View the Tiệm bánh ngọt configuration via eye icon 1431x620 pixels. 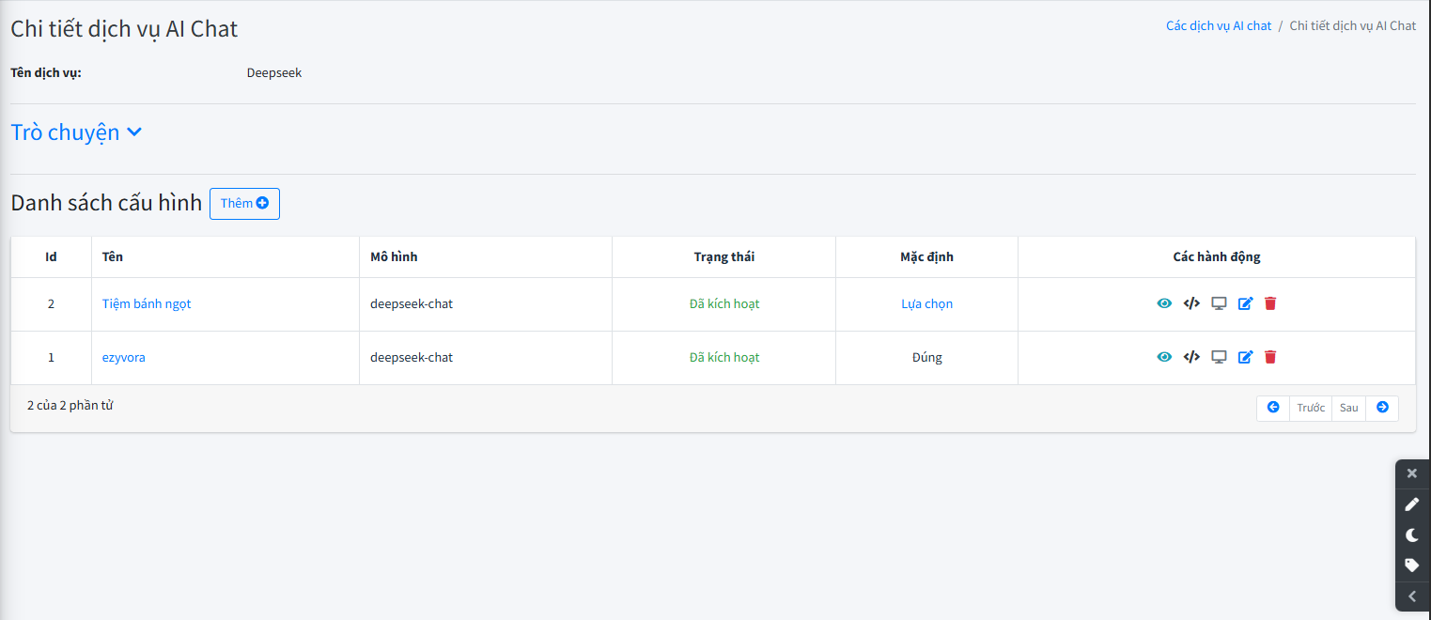[x=1164, y=303]
